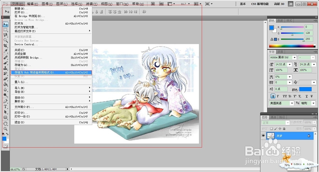Launch Mini Bridge from the Mb icon

click(x=161, y=4)
